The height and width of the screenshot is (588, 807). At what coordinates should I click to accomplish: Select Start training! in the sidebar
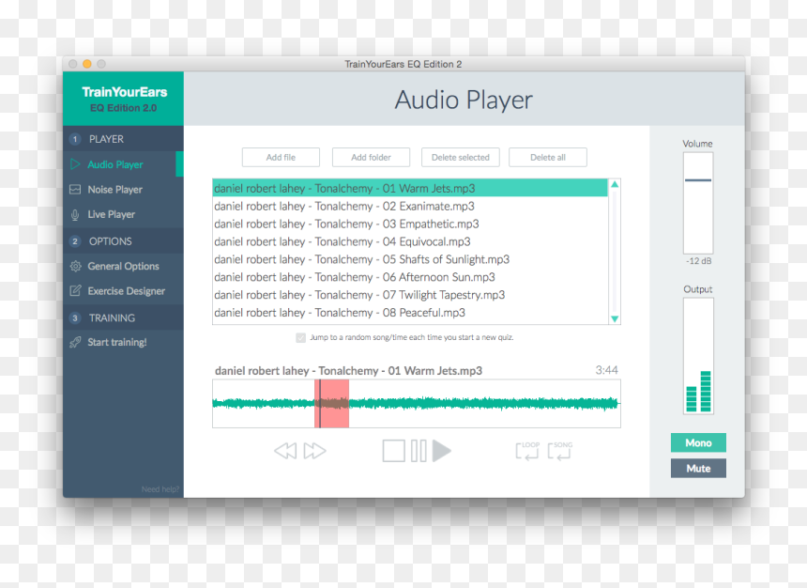(123, 342)
